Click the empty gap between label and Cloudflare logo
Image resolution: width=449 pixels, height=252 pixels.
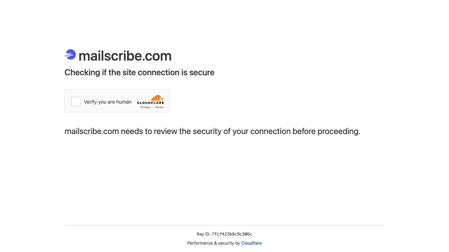point(134,101)
